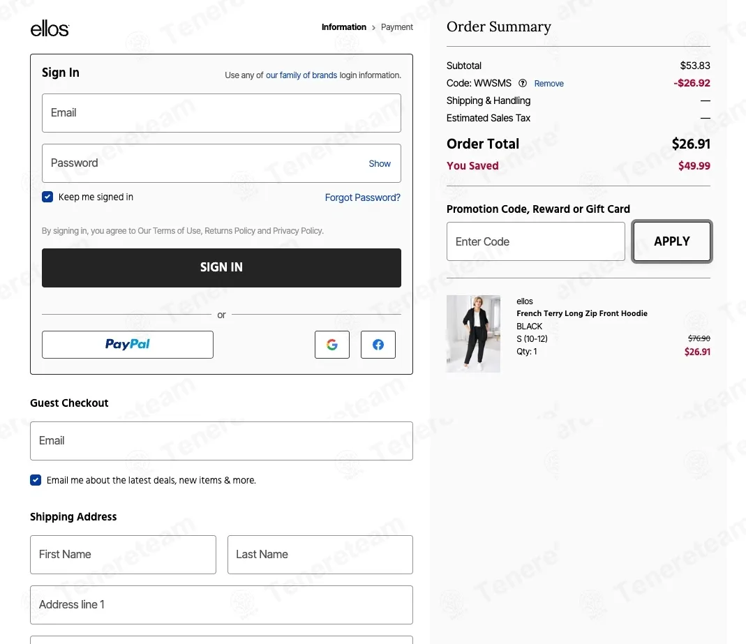Viewport: 746px width, 644px height.
Task: Click the Sign In password field
Action: click(x=202, y=163)
